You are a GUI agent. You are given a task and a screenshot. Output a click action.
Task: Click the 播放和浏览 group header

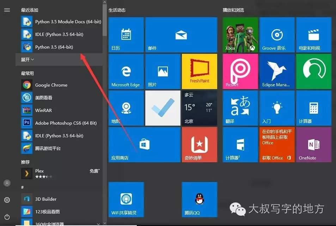[x=233, y=10]
